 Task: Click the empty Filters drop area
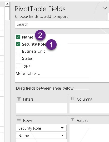[x=41, y=108]
